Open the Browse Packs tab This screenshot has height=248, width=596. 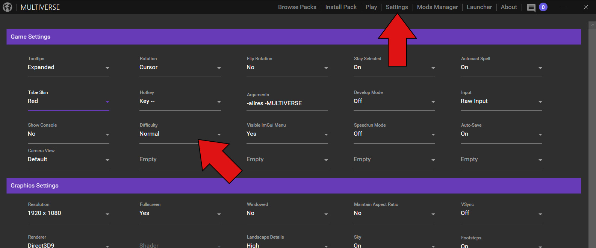coord(297,7)
